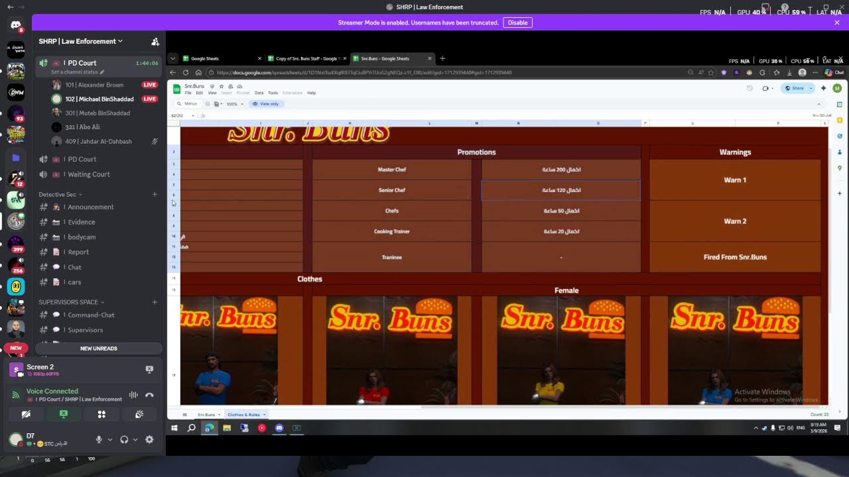The height and width of the screenshot is (477, 849).
Task: Open Edit menu in Google Sheets
Action: click(199, 93)
